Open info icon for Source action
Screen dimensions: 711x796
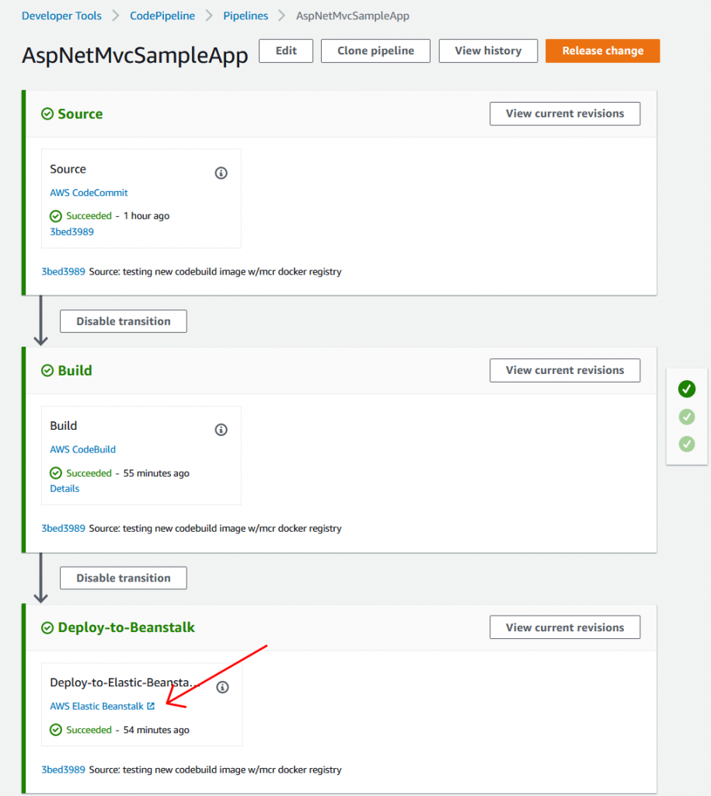[x=221, y=173]
